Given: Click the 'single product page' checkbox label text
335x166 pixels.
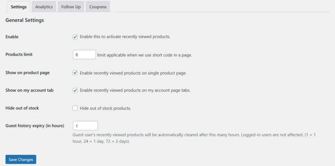Looking at the screenshot, I should click(133, 73).
